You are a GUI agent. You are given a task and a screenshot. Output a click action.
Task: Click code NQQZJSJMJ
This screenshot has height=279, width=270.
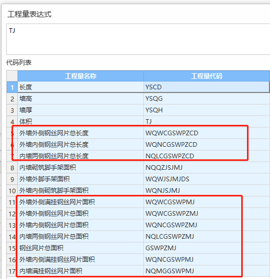coord(164,167)
